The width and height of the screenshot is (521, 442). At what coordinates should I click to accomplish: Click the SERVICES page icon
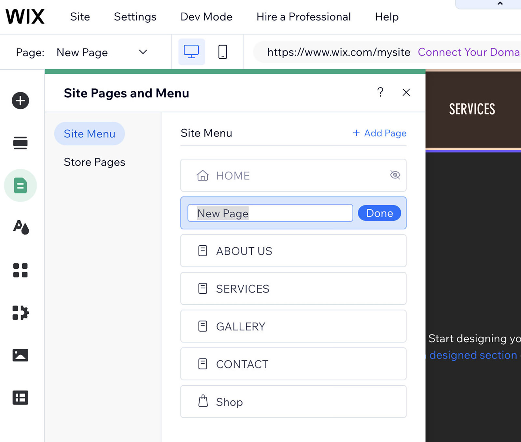click(x=203, y=289)
